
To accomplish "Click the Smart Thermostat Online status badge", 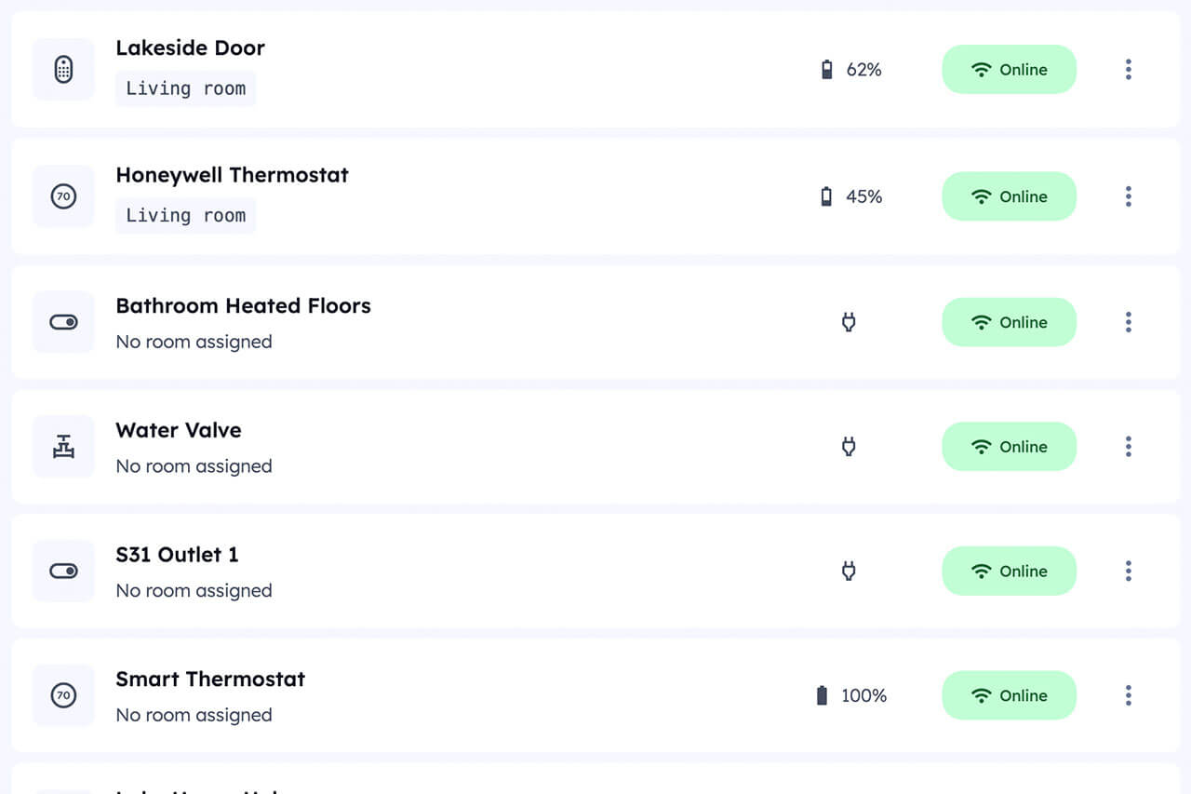I will coord(1009,695).
